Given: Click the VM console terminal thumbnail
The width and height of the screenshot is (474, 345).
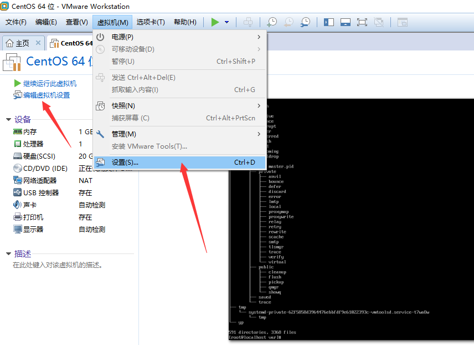Looking at the screenshot, I should [351, 220].
